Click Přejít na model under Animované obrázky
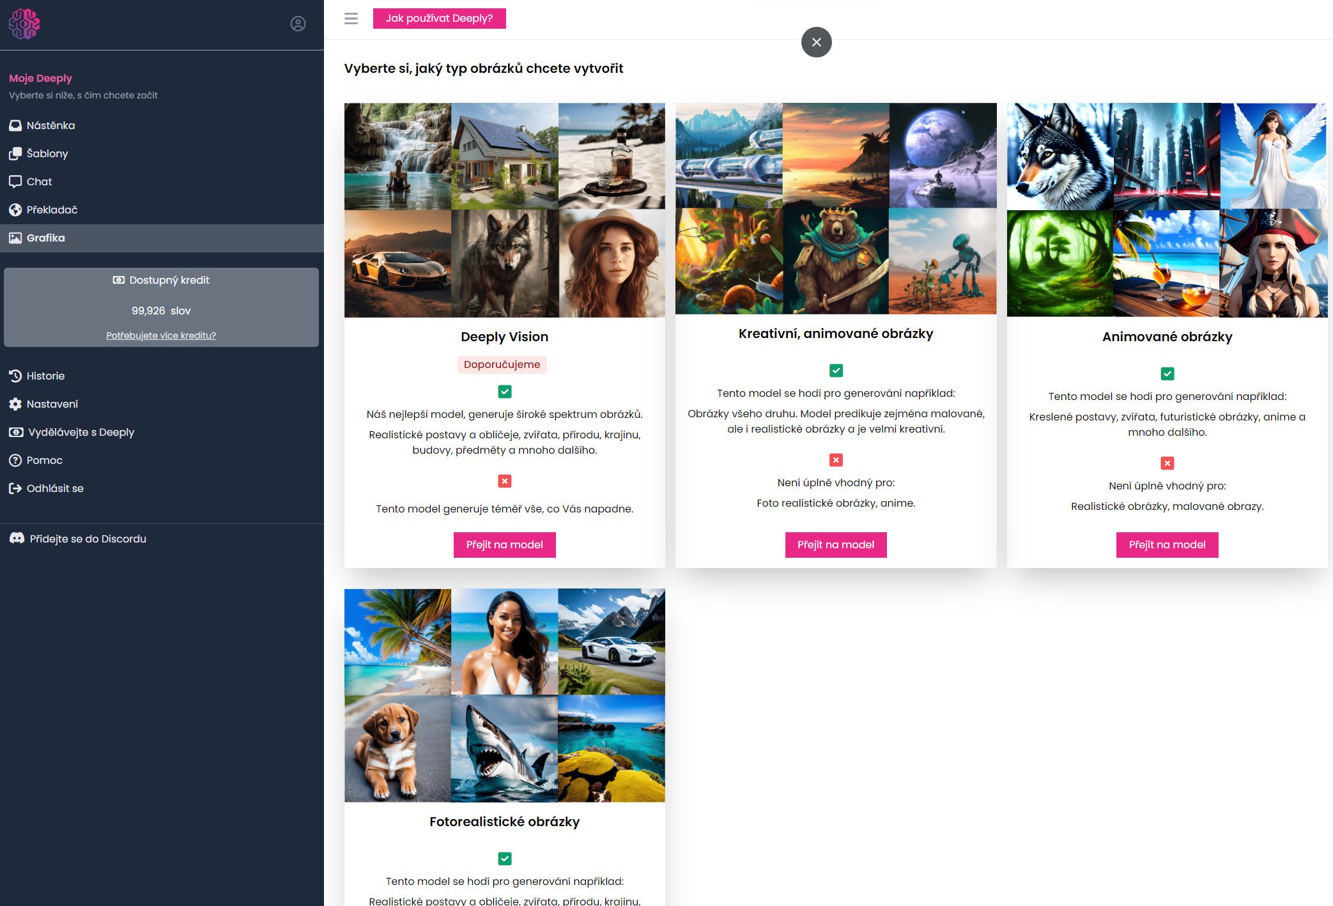The height and width of the screenshot is (906, 1333). click(x=1167, y=545)
